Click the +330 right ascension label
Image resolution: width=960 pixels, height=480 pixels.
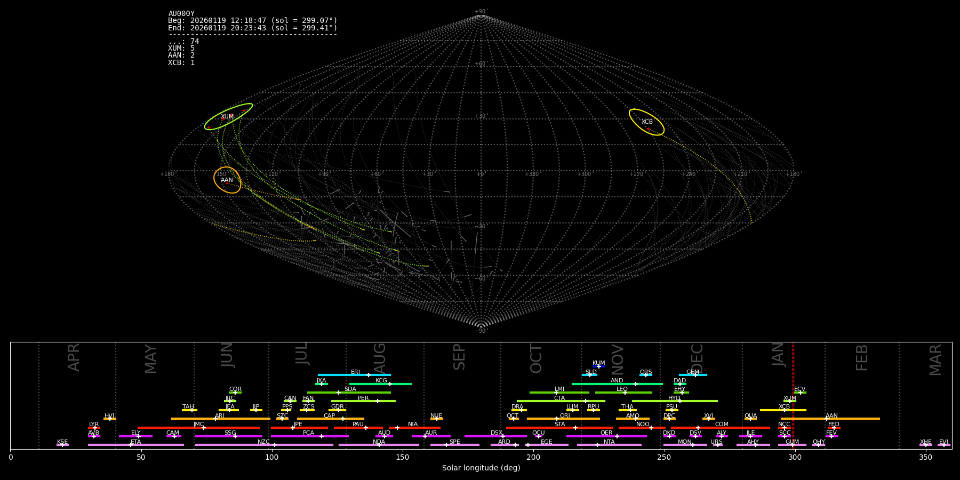point(532,174)
